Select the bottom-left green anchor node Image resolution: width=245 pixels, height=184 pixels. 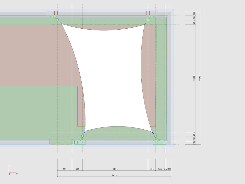[x=82, y=136]
